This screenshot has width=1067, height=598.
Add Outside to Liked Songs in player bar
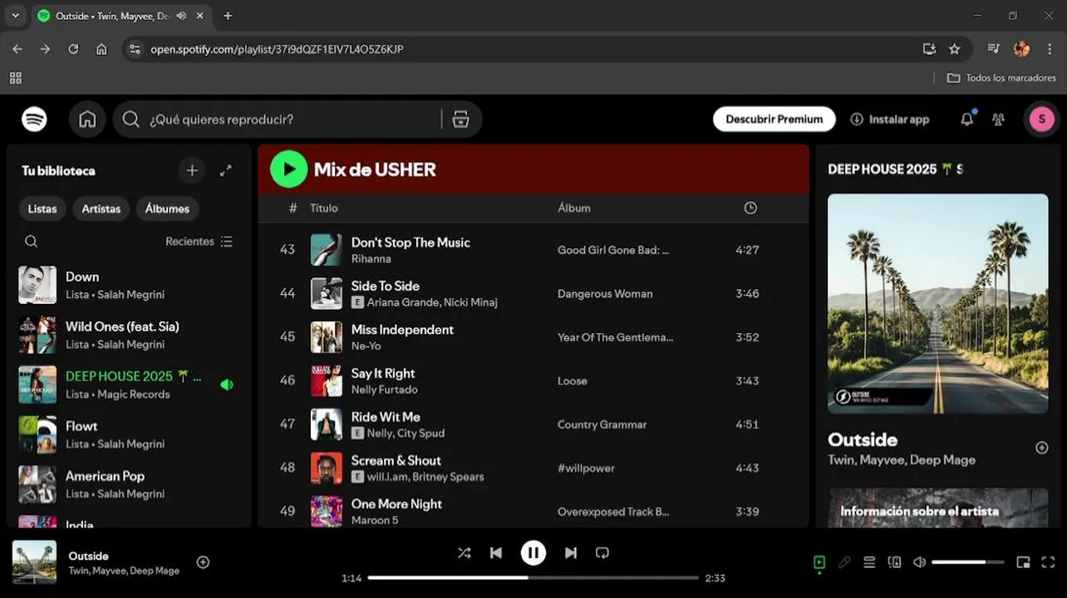[x=203, y=562]
